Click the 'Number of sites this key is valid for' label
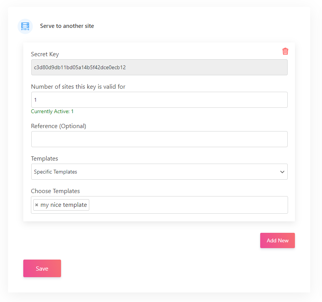This screenshot has height=302, width=322. pos(78,87)
